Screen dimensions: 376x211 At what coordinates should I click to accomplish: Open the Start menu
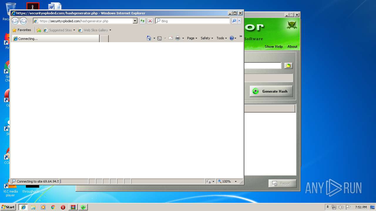(8, 207)
